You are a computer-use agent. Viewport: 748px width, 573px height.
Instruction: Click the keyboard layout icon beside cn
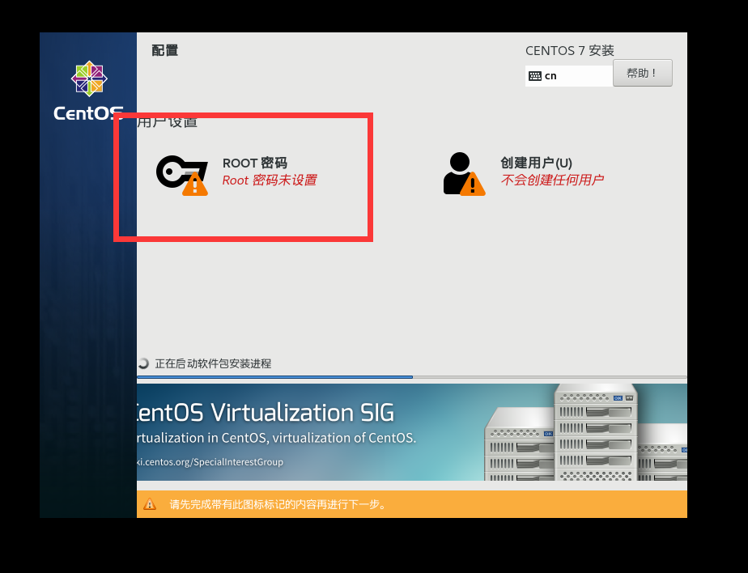tap(535, 76)
